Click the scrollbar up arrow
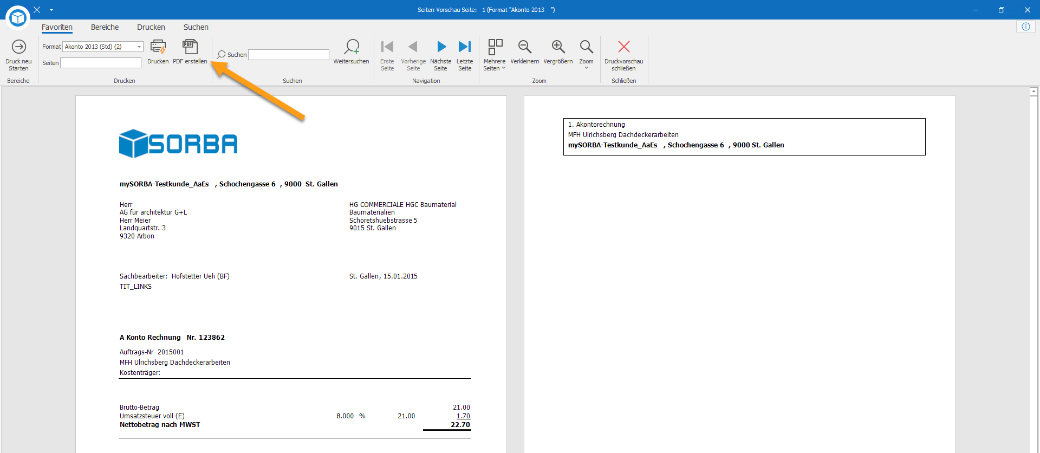Screen dimensions: 1040x453 (x=1033, y=92)
